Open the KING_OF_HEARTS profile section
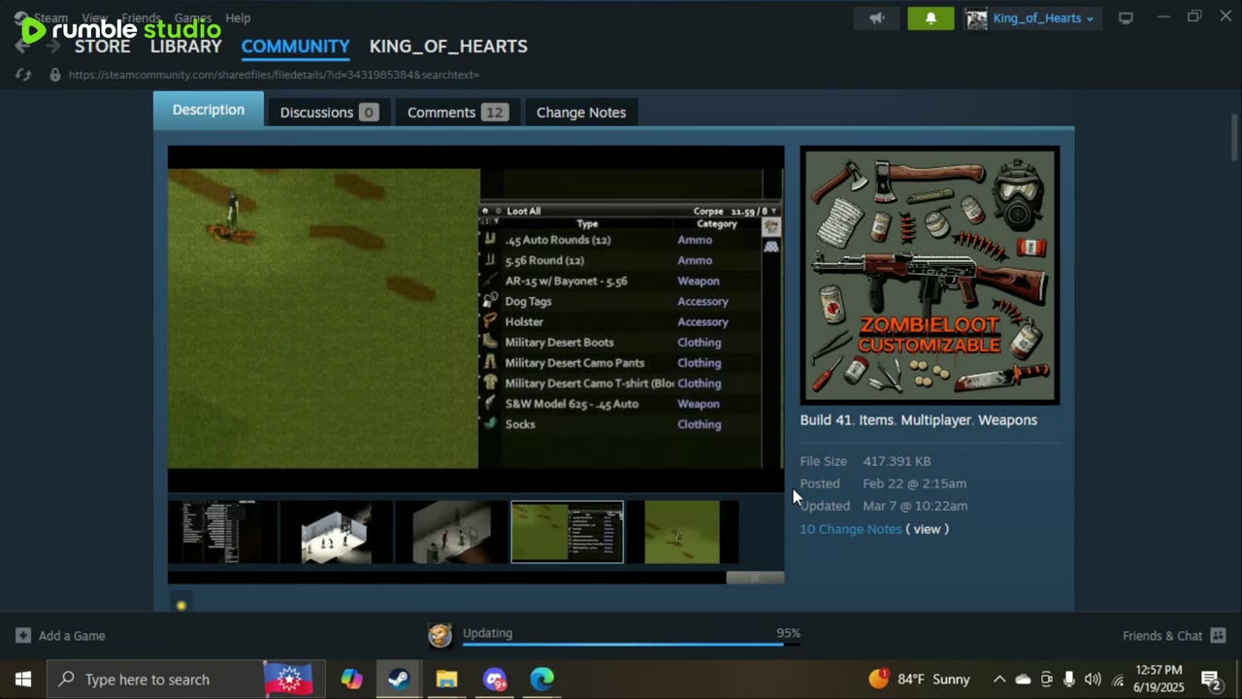Screen dimensions: 1242x699 [448, 46]
